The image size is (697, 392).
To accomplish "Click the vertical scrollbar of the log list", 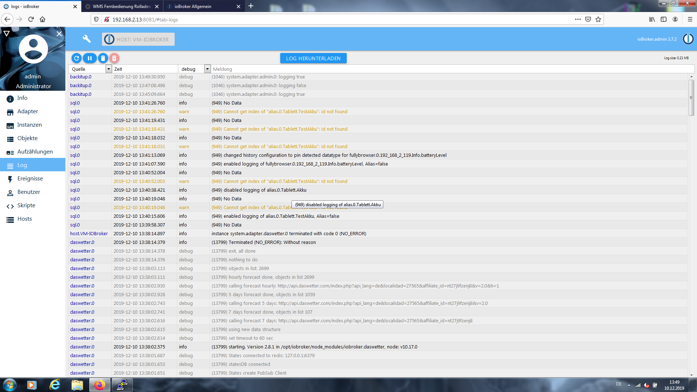I will tap(691, 98).
